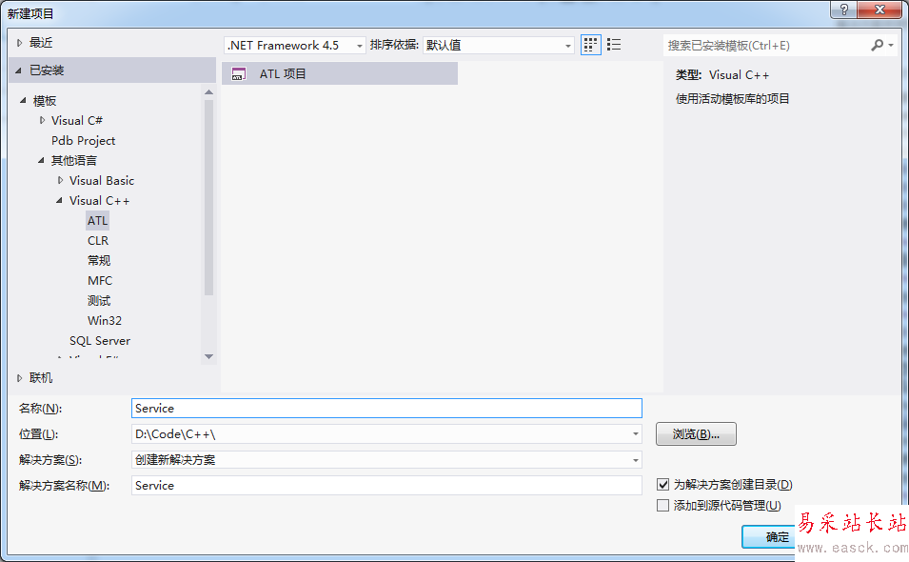Image resolution: width=909 pixels, height=562 pixels.
Task: Click the 其他语言 label
Action: click(x=73, y=161)
